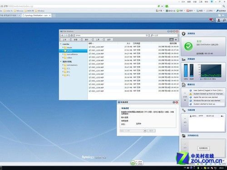Viewport: 227px width, 170px height.
Task: Select file DSC_1224.NEF
Action: click(98, 47)
